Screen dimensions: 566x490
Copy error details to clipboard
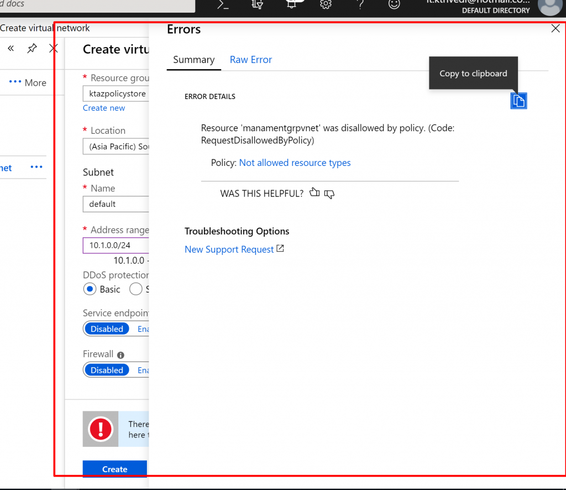click(x=518, y=101)
